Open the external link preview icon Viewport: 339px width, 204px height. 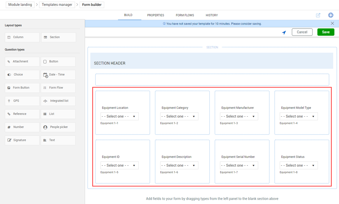point(318,15)
